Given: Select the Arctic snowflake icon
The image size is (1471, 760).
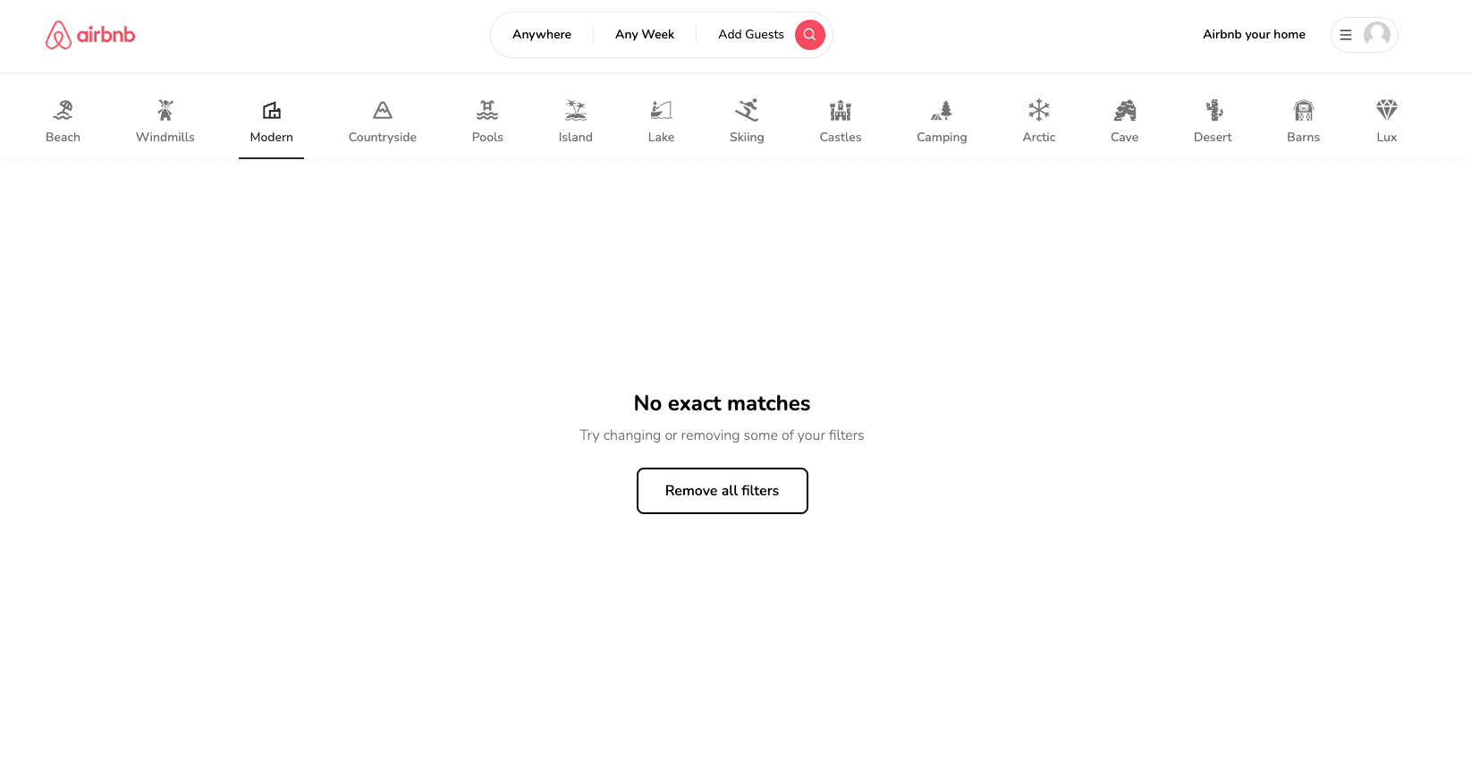Looking at the screenshot, I should click(1039, 110).
